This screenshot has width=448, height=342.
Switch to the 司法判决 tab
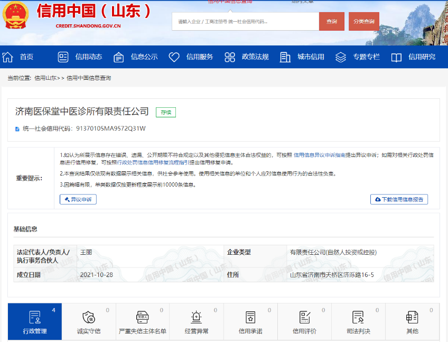[358, 321]
